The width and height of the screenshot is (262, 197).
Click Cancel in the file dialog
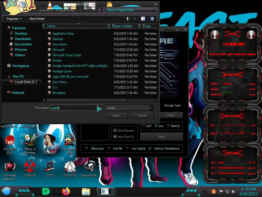point(142,115)
